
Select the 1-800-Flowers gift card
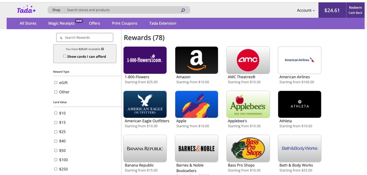145,60
